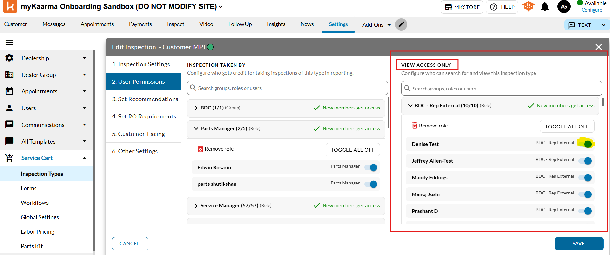Open the Add-Ons dropdown
Viewport: 610px width, 255px height.
coord(376,25)
